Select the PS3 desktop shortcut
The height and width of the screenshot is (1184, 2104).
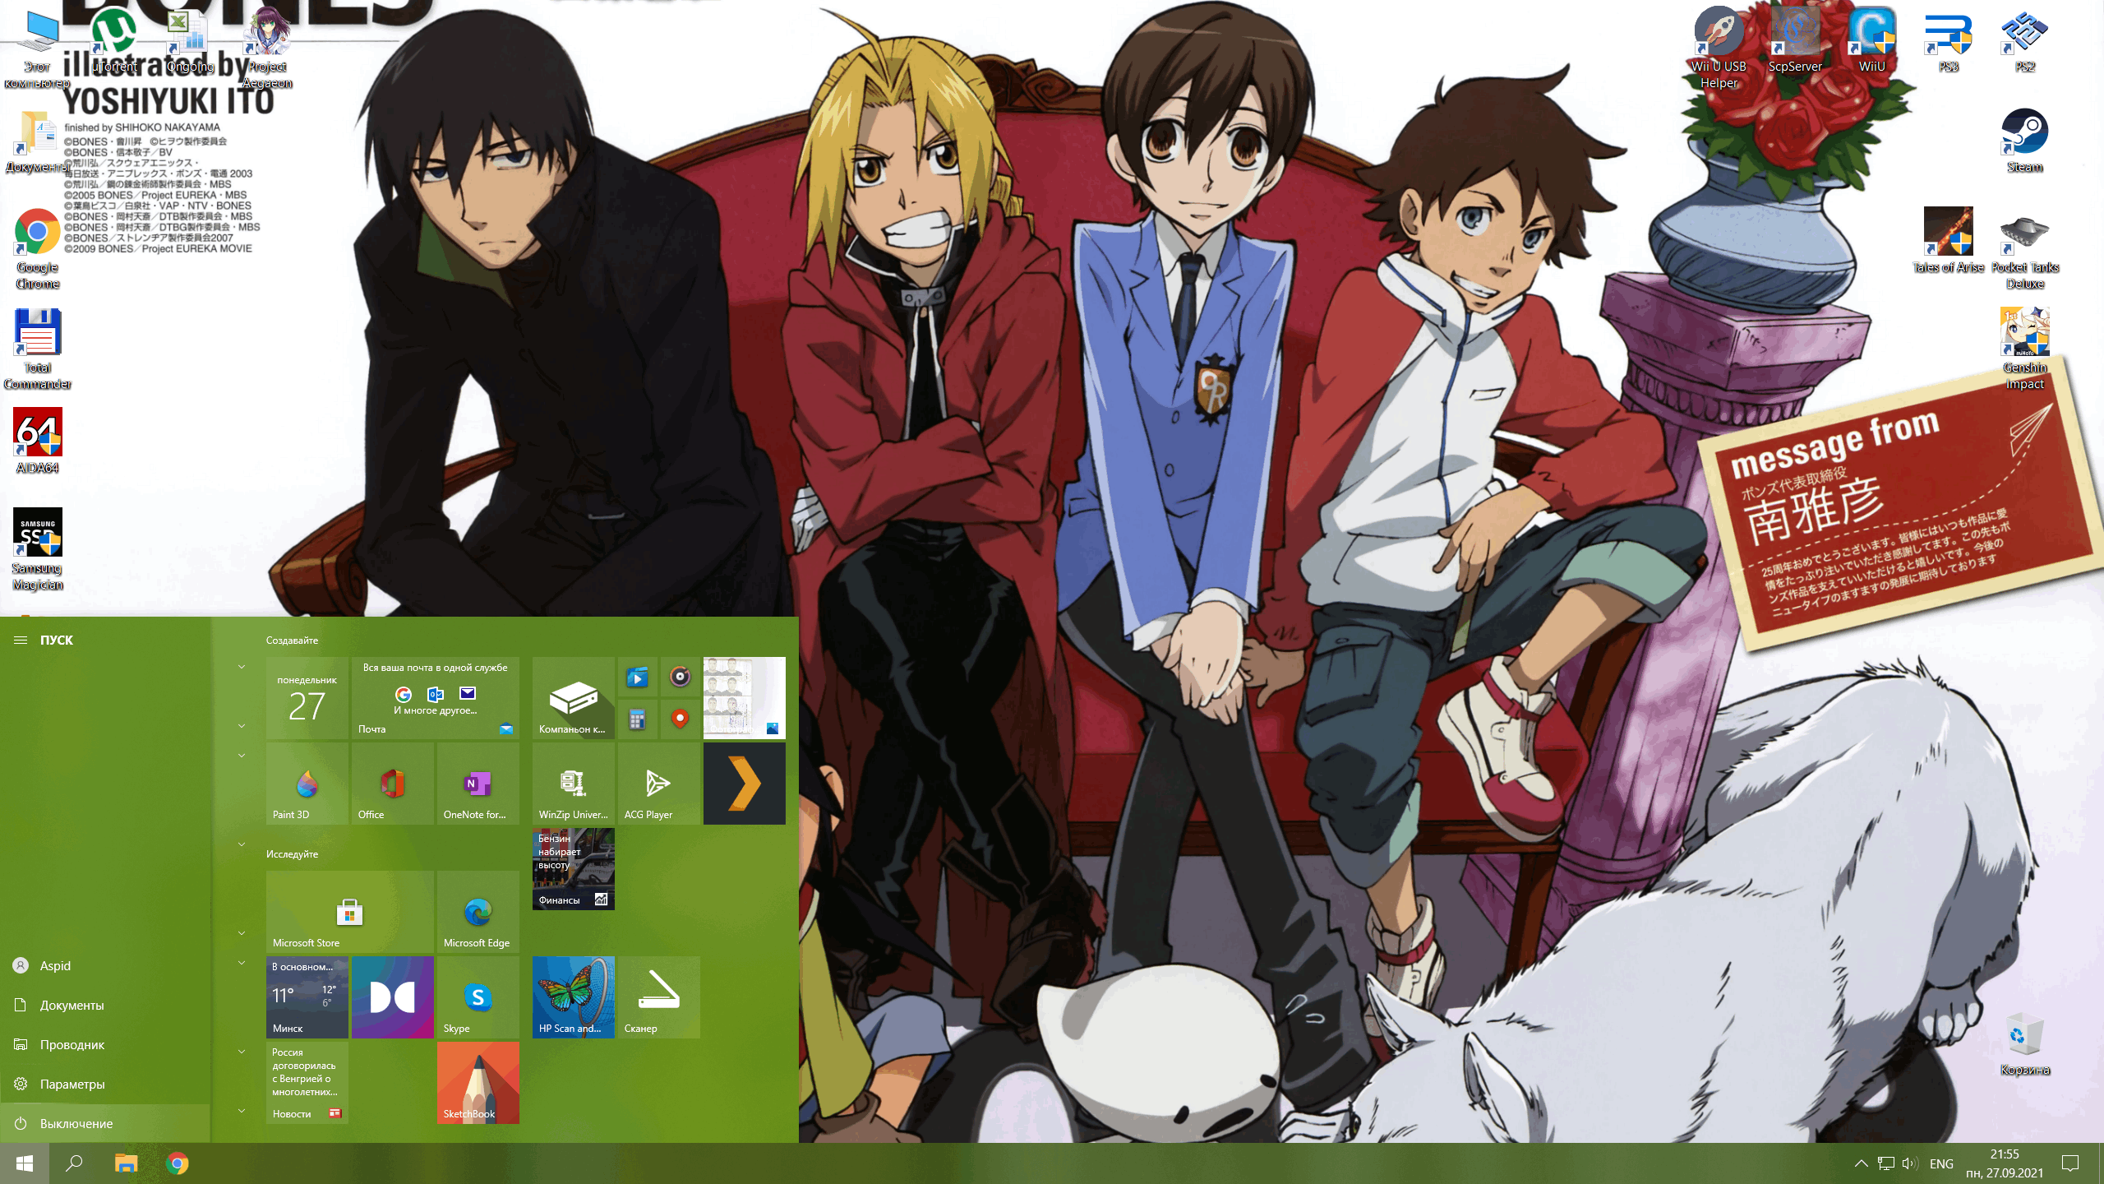pos(1948,41)
